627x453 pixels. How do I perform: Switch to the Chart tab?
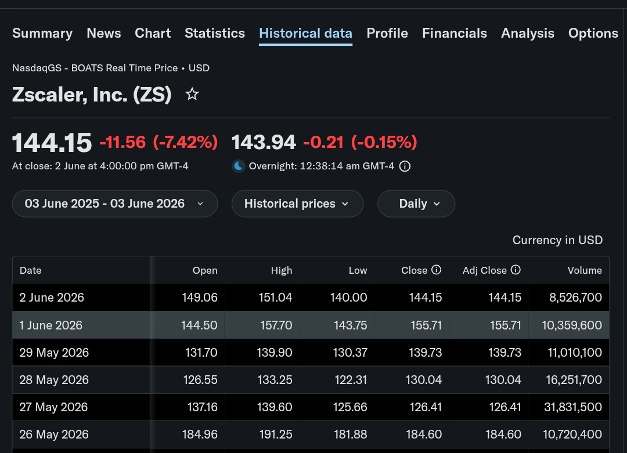tap(153, 33)
